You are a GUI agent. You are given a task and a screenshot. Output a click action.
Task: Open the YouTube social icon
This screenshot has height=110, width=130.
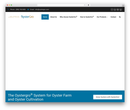pos(121,10)
